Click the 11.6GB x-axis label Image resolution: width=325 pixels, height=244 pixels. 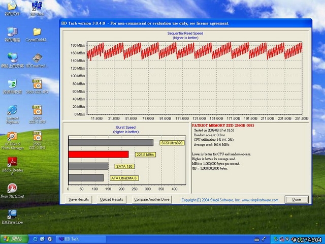coord(97,118)
